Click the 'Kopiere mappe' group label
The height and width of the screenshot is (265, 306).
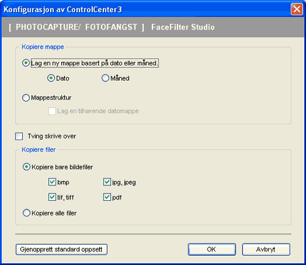[43, 47]
